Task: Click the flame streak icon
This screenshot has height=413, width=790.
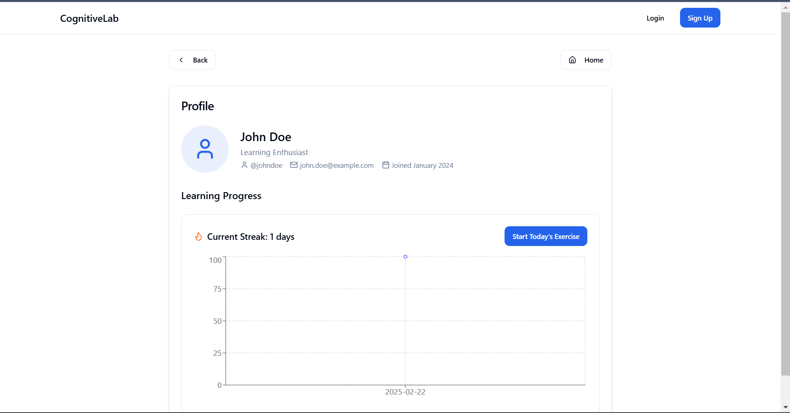Action: tap(199, 237)
